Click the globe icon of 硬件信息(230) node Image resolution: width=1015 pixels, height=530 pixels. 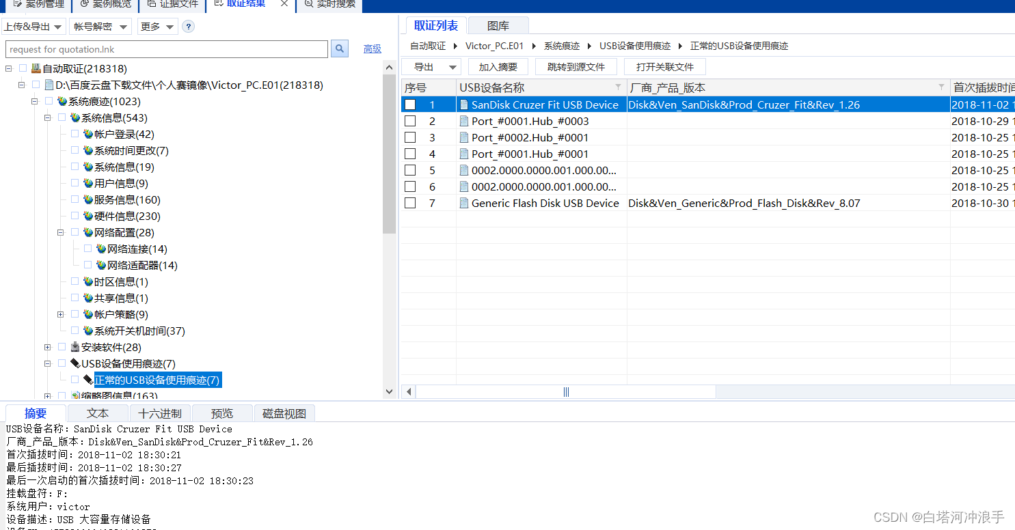coord(88,216)
